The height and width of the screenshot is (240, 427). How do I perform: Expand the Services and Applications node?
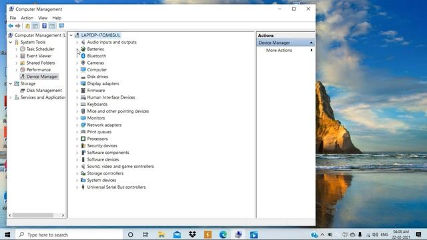coord(11,97)
